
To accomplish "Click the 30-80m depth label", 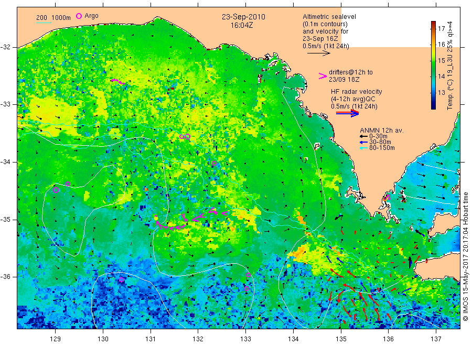I will (380, 142).
